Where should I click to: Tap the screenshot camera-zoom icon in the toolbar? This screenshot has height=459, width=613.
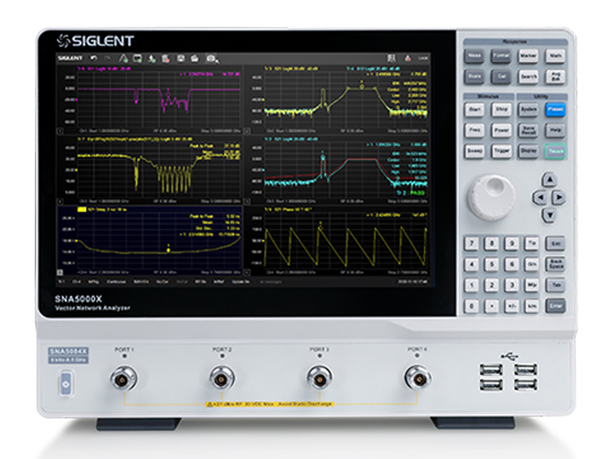pos(212,58)
